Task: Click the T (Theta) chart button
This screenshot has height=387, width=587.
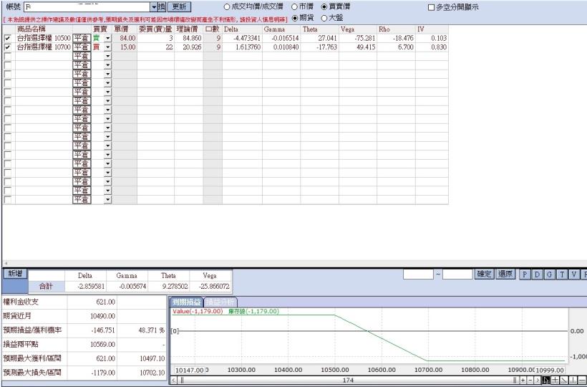Action: tap(561, 274)
